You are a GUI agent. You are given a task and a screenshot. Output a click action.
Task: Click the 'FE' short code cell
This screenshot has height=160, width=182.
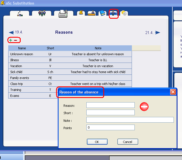[x=50, y=78]
